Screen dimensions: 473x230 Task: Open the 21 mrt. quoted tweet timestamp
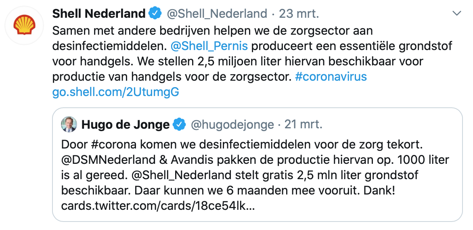pyautogui.click(x=303, y=125)
